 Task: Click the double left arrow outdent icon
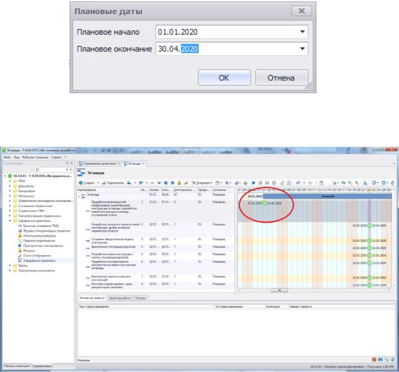166,183
